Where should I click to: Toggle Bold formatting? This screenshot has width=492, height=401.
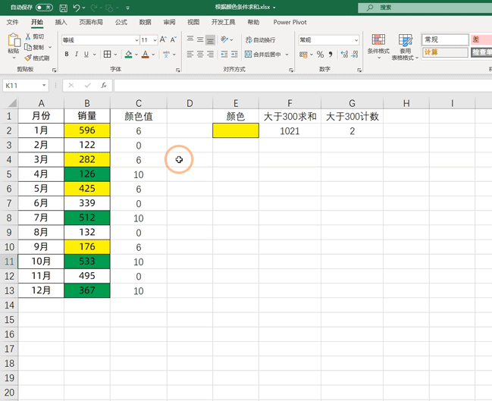pos(67,54)
